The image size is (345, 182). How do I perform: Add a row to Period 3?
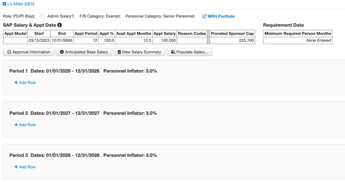pos(25,167)
